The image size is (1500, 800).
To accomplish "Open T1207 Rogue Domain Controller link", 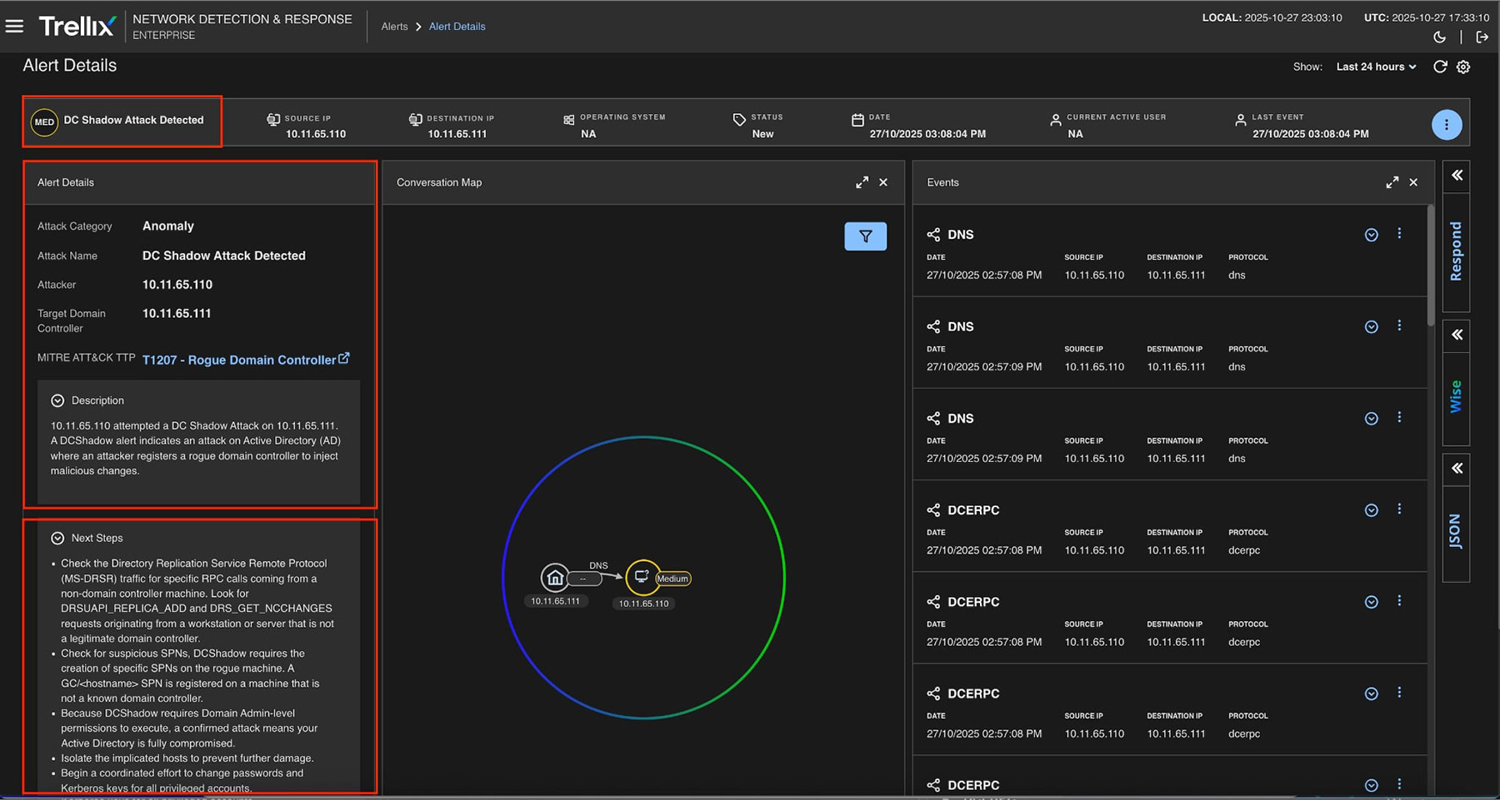I will [x=239, y=360].
